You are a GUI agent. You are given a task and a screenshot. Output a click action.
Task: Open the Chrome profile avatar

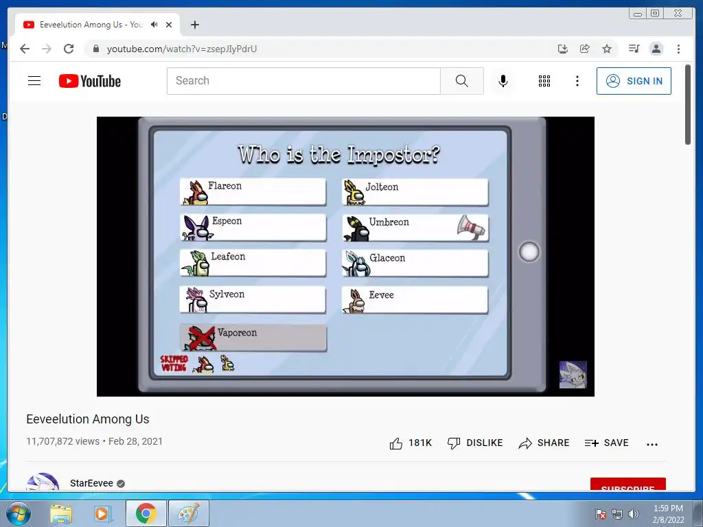(656, 49)
